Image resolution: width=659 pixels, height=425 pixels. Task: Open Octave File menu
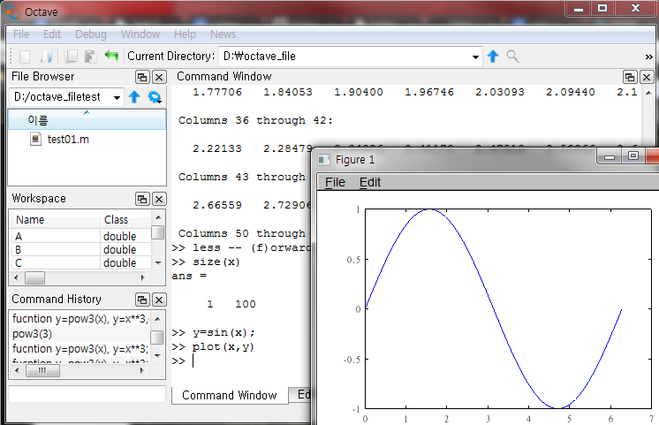pos(21,34)
